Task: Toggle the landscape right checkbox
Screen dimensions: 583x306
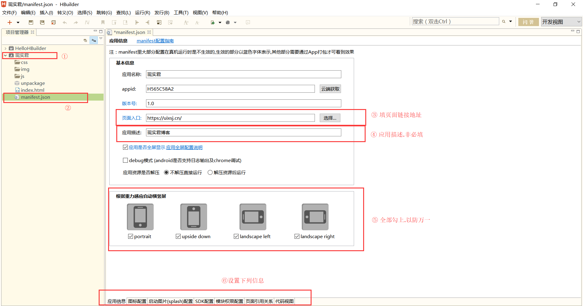Action: click(x=297, y=236)
